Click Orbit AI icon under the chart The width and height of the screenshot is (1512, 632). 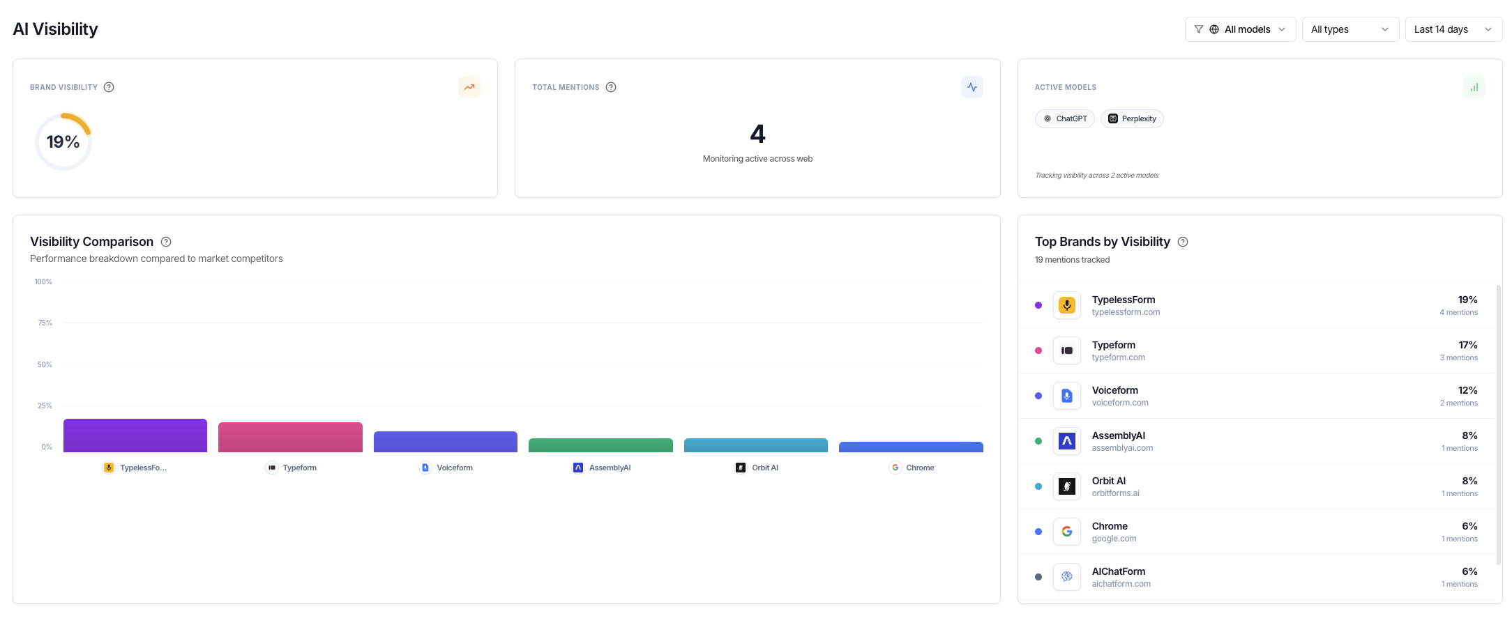click(x=741, y=468)
